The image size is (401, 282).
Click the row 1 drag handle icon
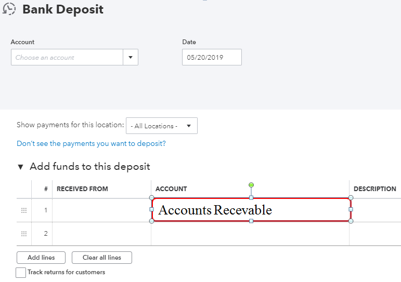pyautogui.click(x=23, y=210)
